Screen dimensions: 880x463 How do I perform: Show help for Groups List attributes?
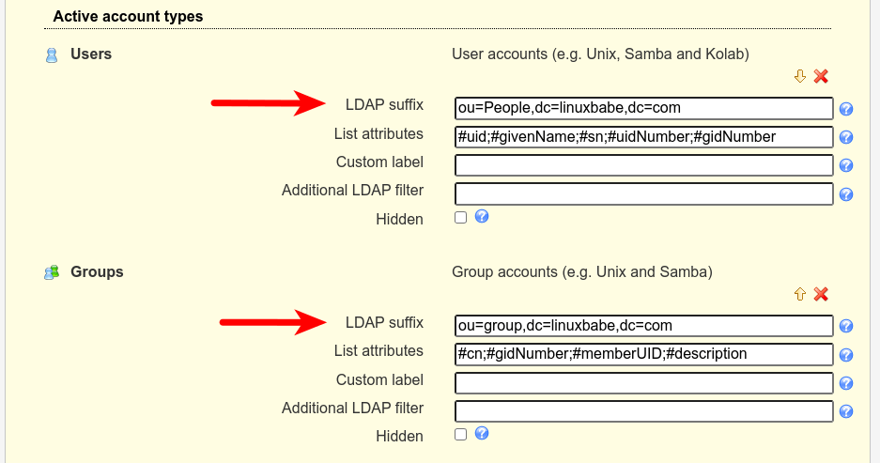845,355
